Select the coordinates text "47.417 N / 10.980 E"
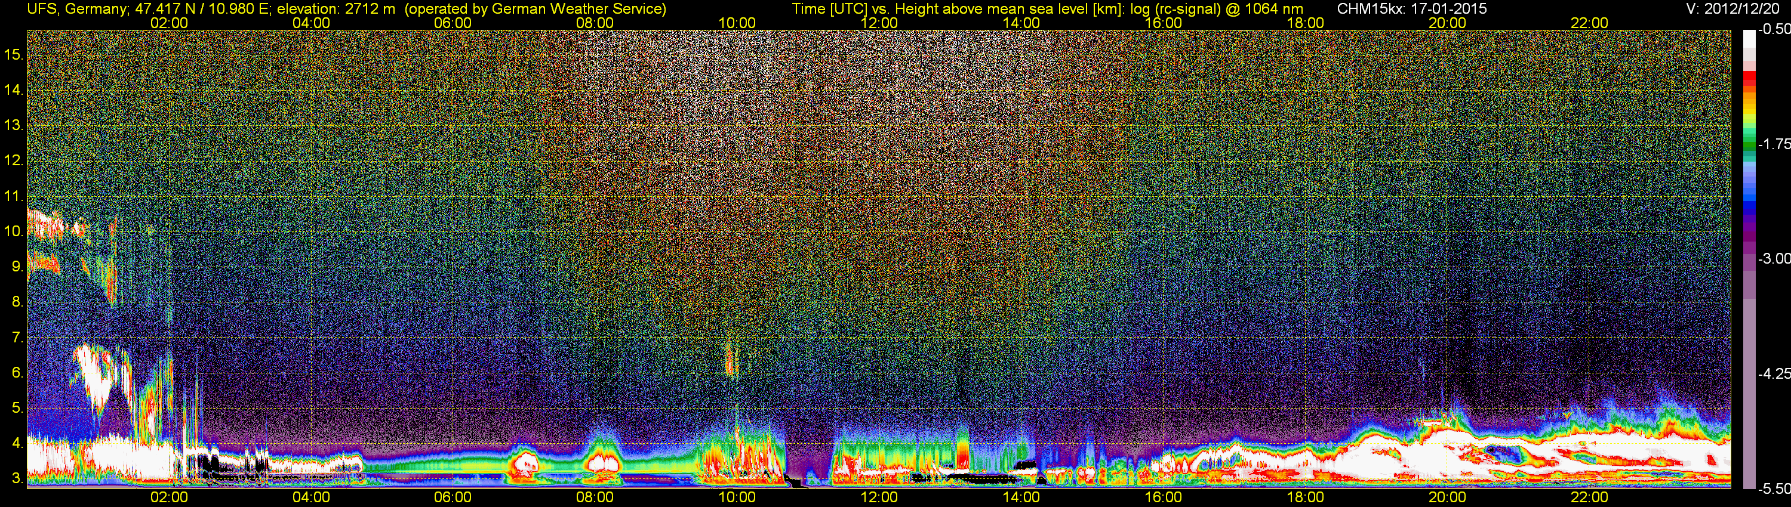 [202, 9]
